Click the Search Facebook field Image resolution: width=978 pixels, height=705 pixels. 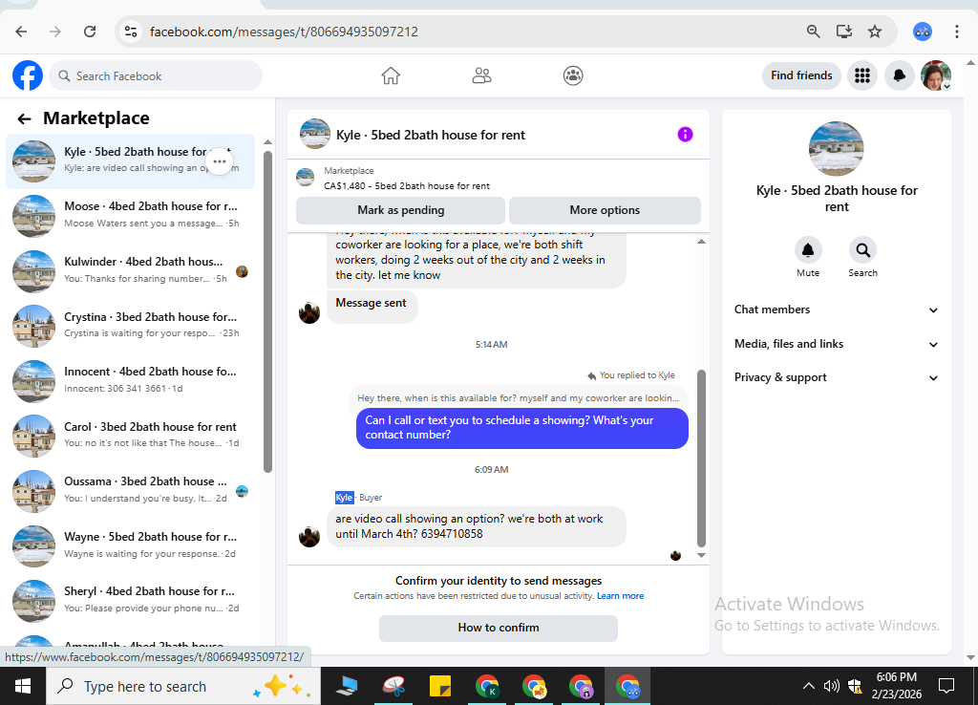(x=156, y=75)
